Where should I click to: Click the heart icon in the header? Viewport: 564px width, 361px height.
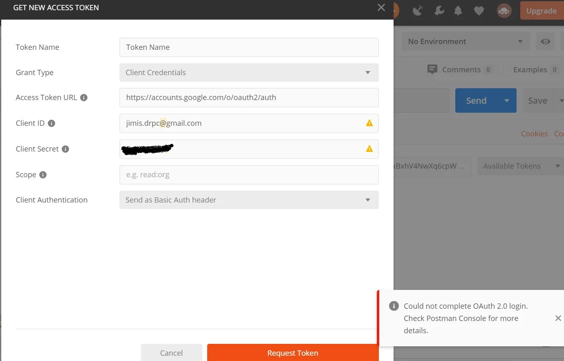click(479, 11)
